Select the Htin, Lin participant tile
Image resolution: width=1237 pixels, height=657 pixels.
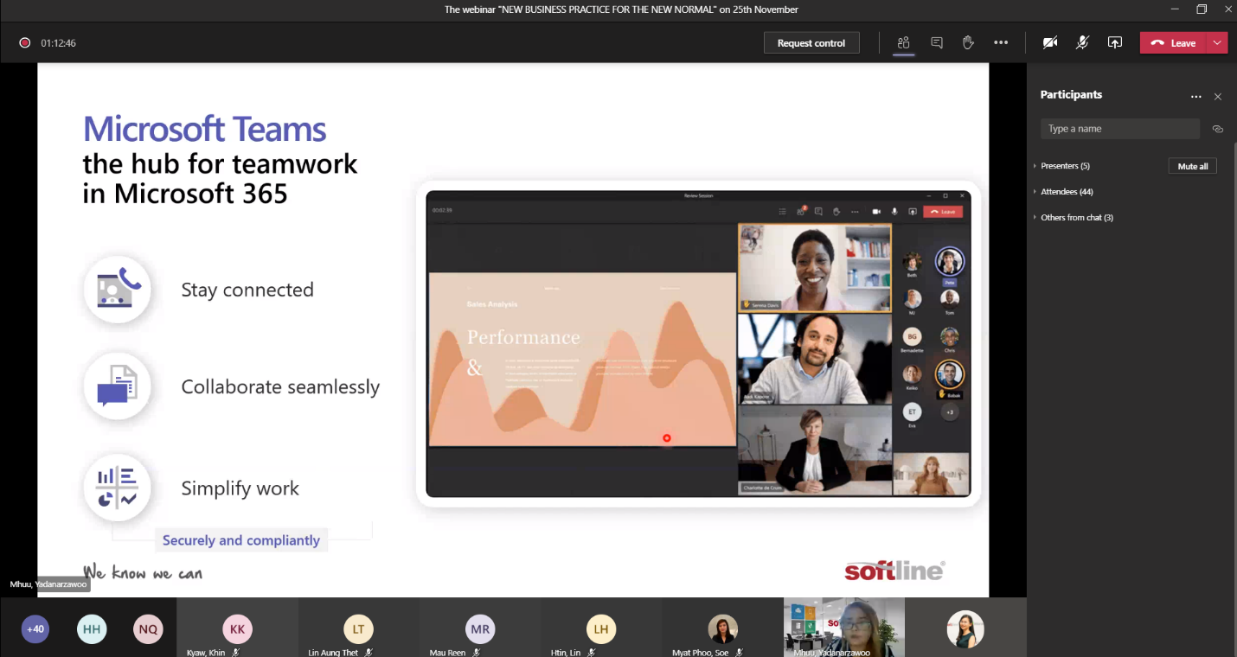click(601, 628)
